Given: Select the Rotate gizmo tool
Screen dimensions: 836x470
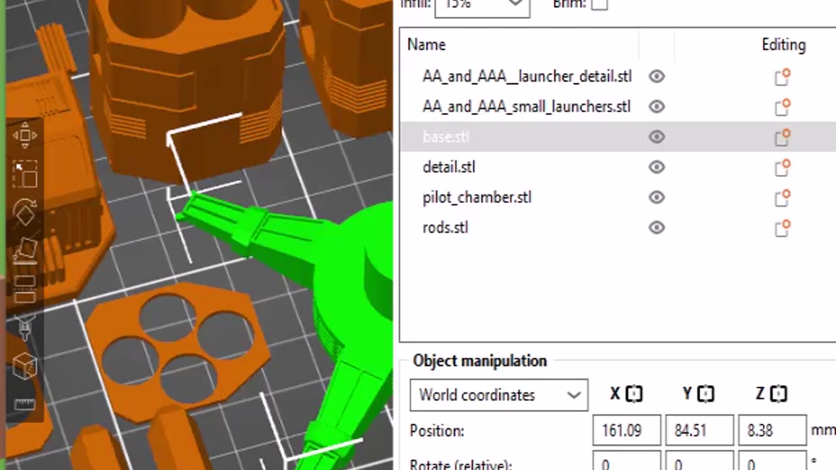Looking at the screenshot, I should click(x=25, y=213).
